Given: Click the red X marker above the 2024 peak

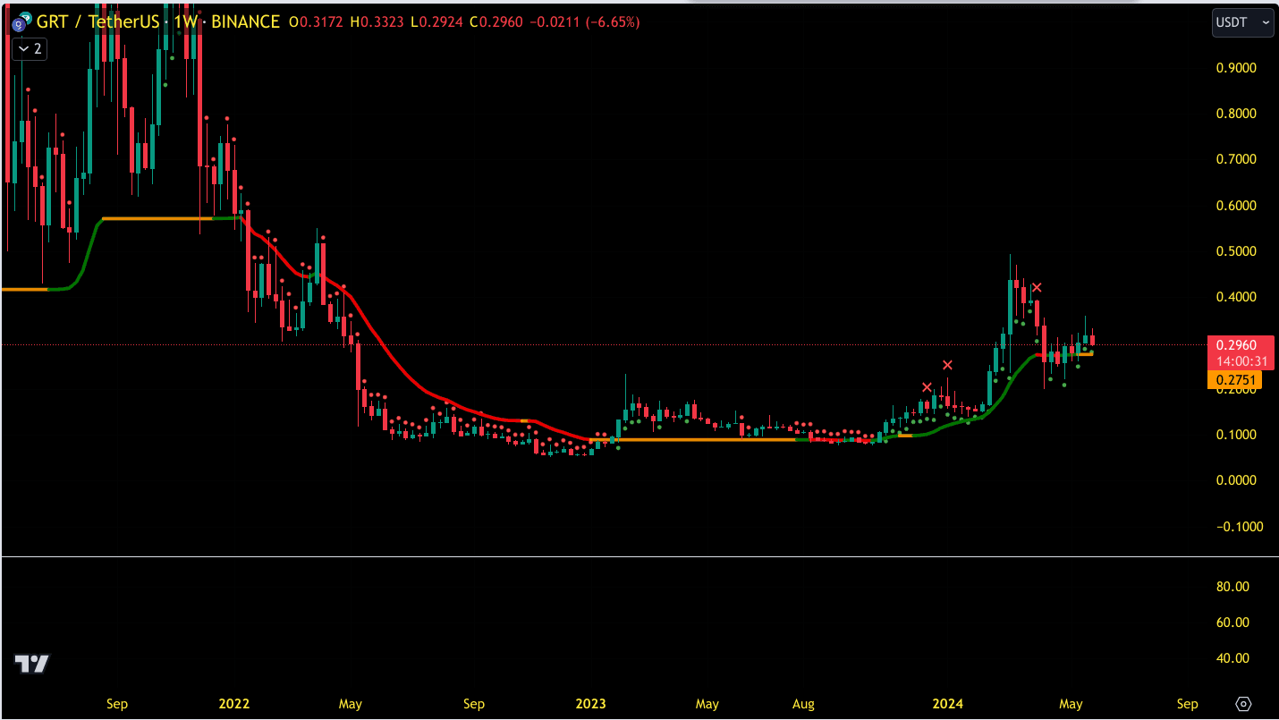Looking at the screenshot, I should pos(1037,288).
